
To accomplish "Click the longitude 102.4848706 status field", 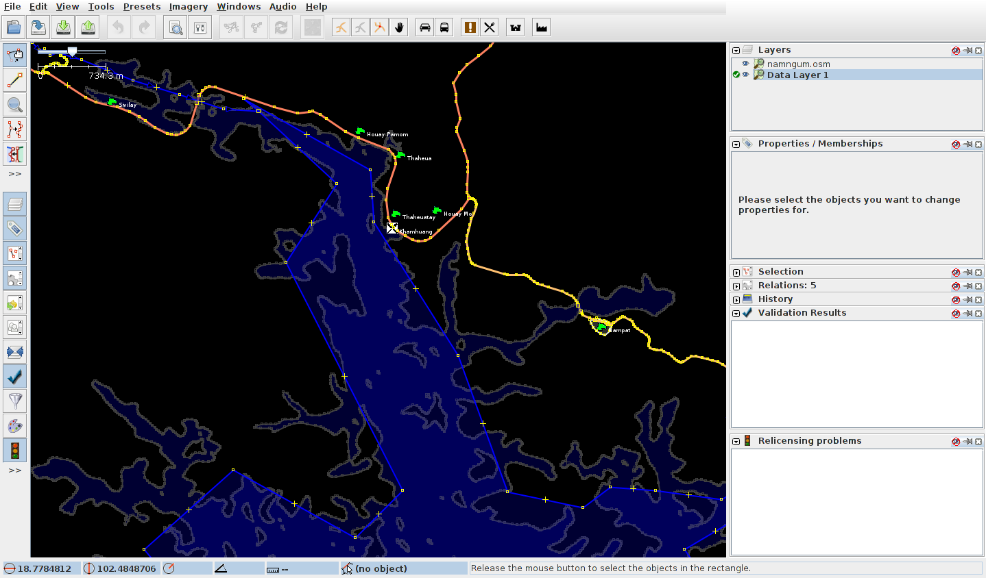I will pos(121,568).
